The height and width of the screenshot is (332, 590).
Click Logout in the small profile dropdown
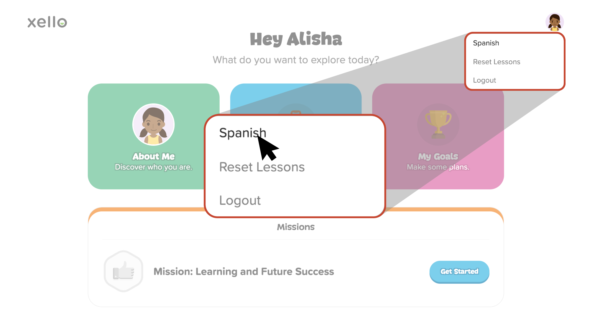pyautogui.click(x=484, y=80)
